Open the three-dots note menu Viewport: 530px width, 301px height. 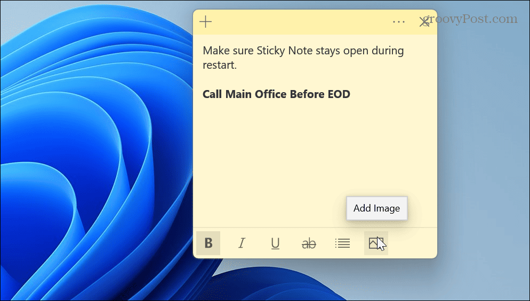(x=399, y=22)
